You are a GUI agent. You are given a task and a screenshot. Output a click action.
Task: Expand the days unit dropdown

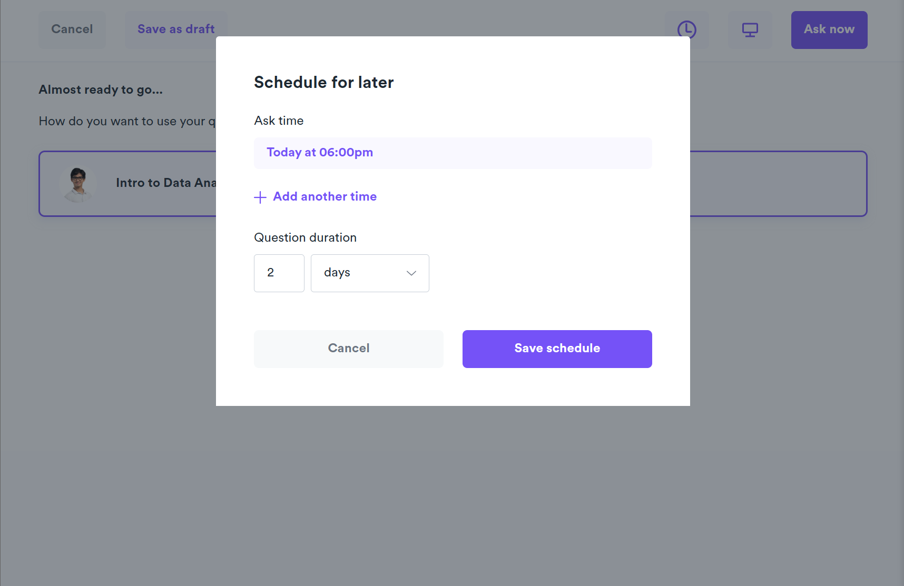[x=369, y=273]
